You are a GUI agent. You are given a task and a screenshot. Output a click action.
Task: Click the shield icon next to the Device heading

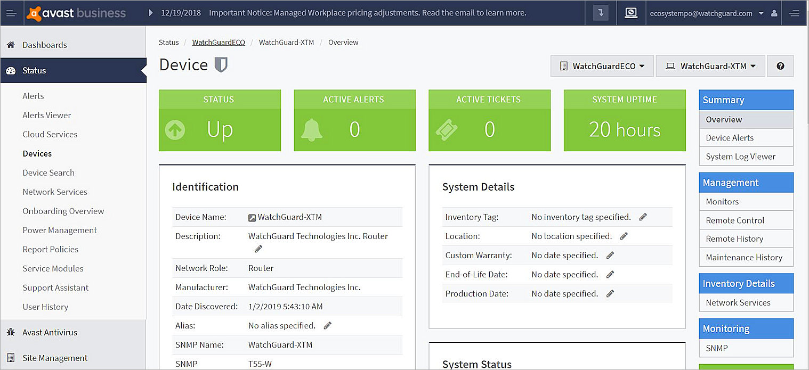[221, 64]
